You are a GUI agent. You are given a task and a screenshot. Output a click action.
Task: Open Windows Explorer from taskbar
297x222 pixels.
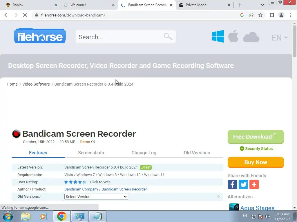(26, 216)
